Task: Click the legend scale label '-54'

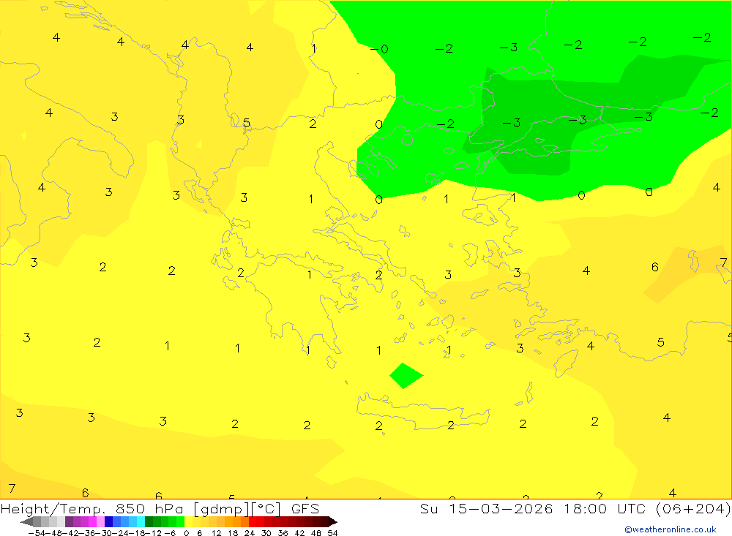Action: [x=37, y=533]
